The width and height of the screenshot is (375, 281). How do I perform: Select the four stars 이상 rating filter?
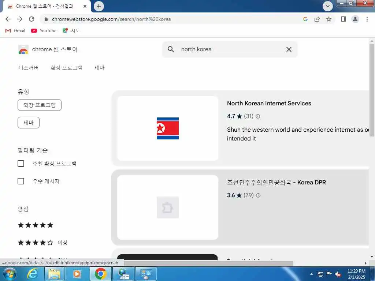tap(43, 243)
